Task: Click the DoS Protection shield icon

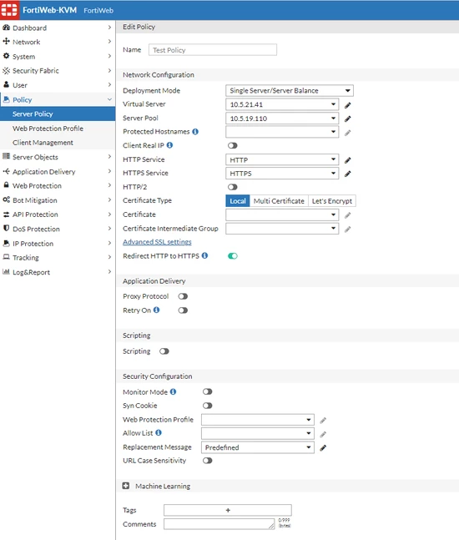Action: (6, 228)
